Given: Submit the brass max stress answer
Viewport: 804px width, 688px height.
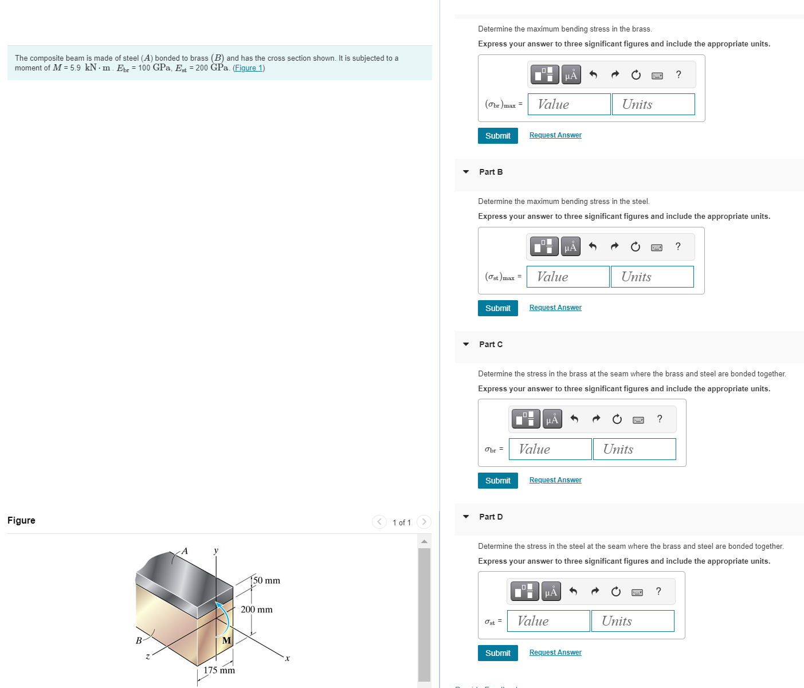Looking at the screenshot, I should (x=498, y=136).
